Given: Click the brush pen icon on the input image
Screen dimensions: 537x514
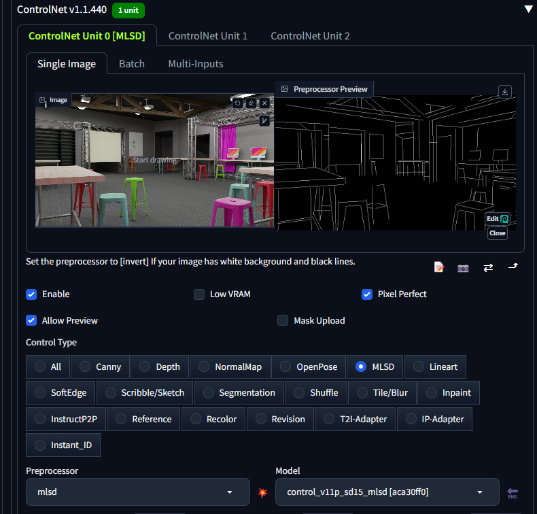Looking at the screenshot, I should click(x=264, y=121).
